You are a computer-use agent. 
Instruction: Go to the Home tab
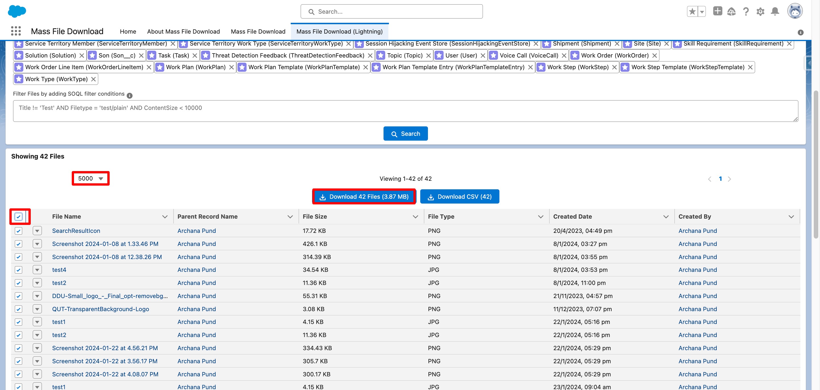point(128,32)
